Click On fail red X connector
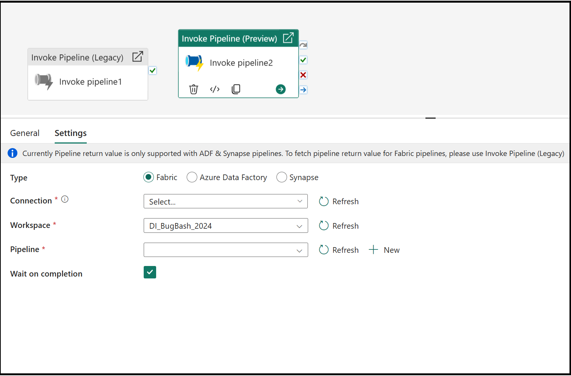571x376 pixels. (x=303, y=75)
